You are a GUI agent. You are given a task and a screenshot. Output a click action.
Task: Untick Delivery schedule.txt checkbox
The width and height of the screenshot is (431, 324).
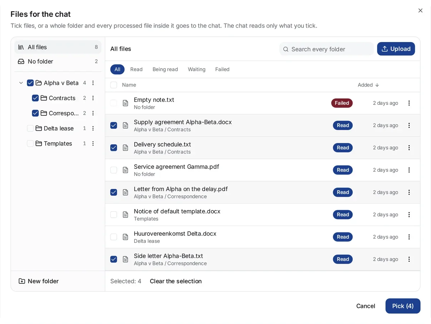pyautogui.click(x=113, y=148)
